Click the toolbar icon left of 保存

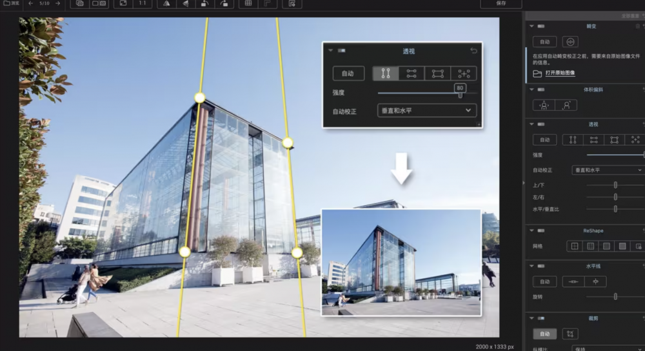coord(292,3)
